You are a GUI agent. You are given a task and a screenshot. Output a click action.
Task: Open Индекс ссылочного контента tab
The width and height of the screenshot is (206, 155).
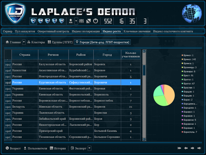pyautogui.click(x=173, y=31)
